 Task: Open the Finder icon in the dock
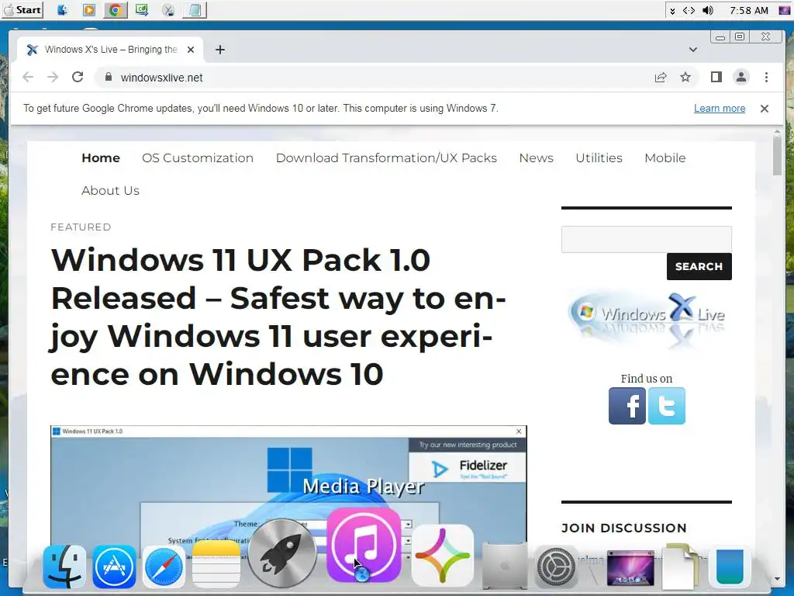click(x=64, y=567)
